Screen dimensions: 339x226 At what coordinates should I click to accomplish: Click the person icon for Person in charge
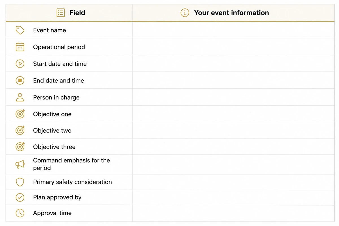point(20,97)
